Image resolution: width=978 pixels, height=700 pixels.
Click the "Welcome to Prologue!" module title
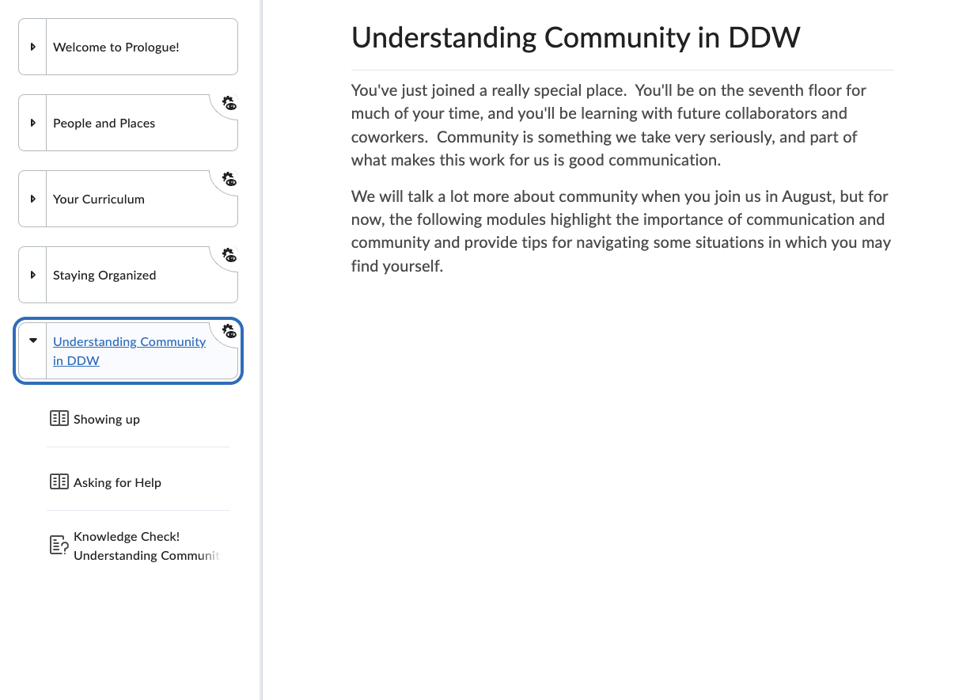(x=116, y=47)
